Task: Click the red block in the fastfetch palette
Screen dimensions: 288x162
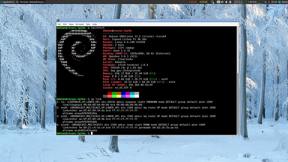Action: (x=110, y=93)
